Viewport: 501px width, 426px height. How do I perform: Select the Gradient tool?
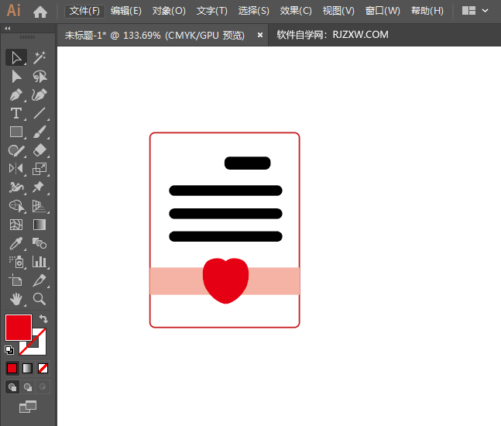[39, 225]
